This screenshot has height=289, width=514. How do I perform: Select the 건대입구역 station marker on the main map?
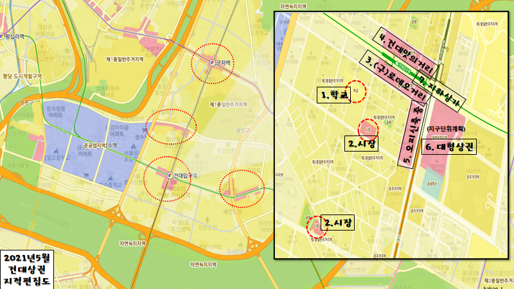(170, 175)
